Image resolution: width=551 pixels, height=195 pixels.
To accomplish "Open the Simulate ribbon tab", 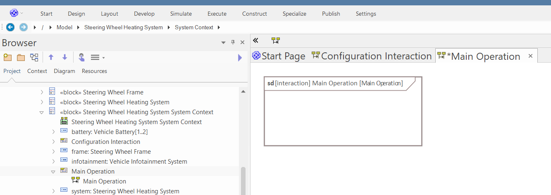I will pos(181,14).
